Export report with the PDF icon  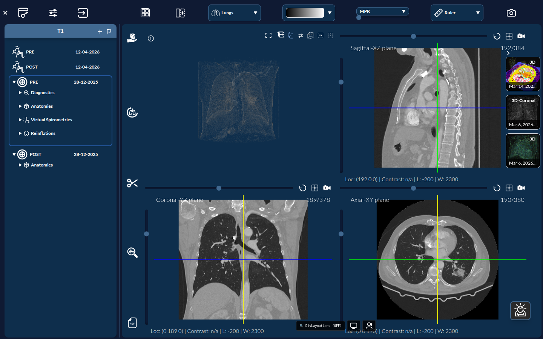pos(132,323)
